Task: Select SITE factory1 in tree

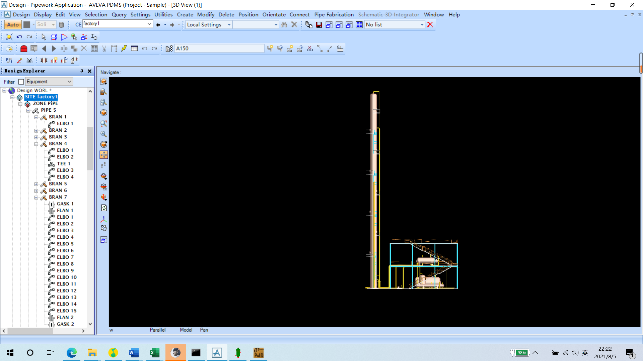Action: click(41, 97)
